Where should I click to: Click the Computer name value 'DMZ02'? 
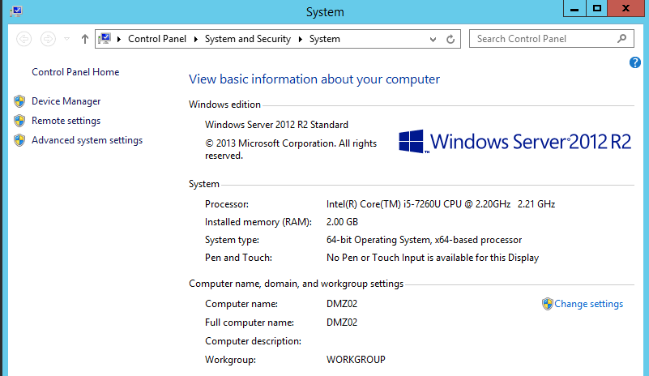[x=342, y=304]
